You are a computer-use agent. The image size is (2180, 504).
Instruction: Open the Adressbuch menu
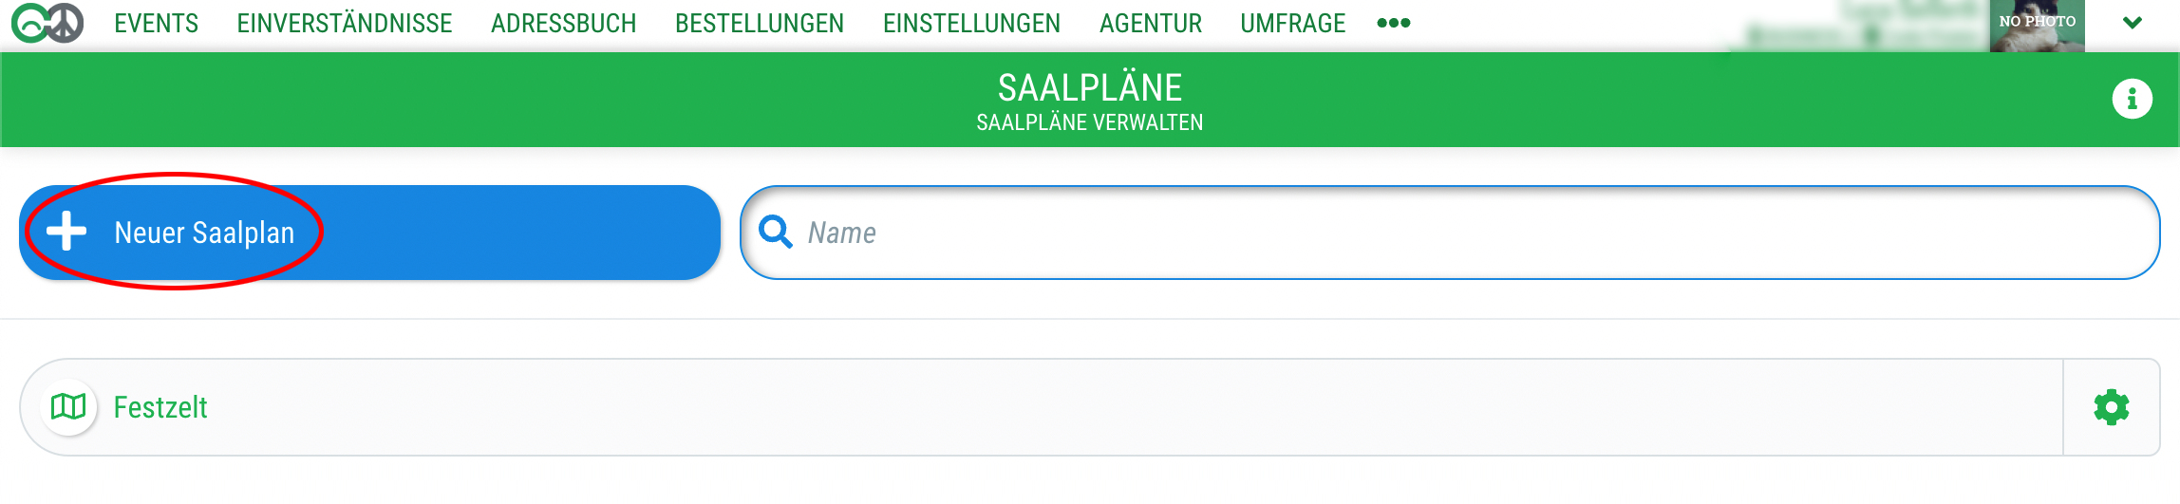pos(564,24)
